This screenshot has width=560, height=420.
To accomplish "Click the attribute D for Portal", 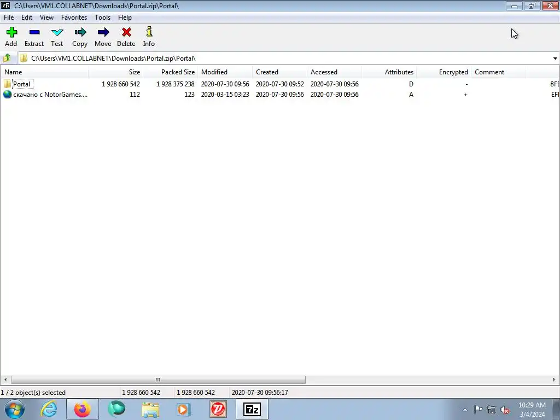I will click(411, 84).
